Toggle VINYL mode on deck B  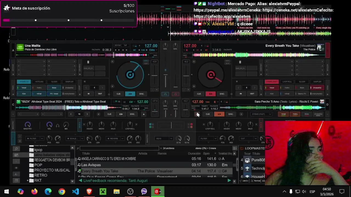[227, 61]
